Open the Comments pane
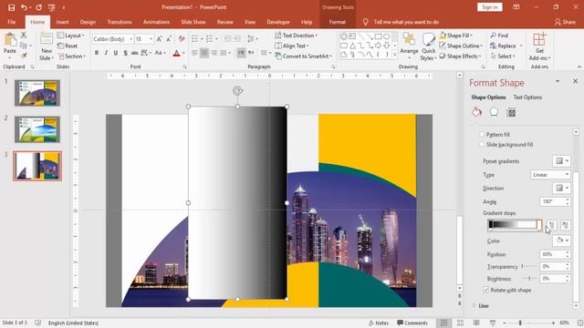This screenshot has height=328, width=584. tap(412, 323)
